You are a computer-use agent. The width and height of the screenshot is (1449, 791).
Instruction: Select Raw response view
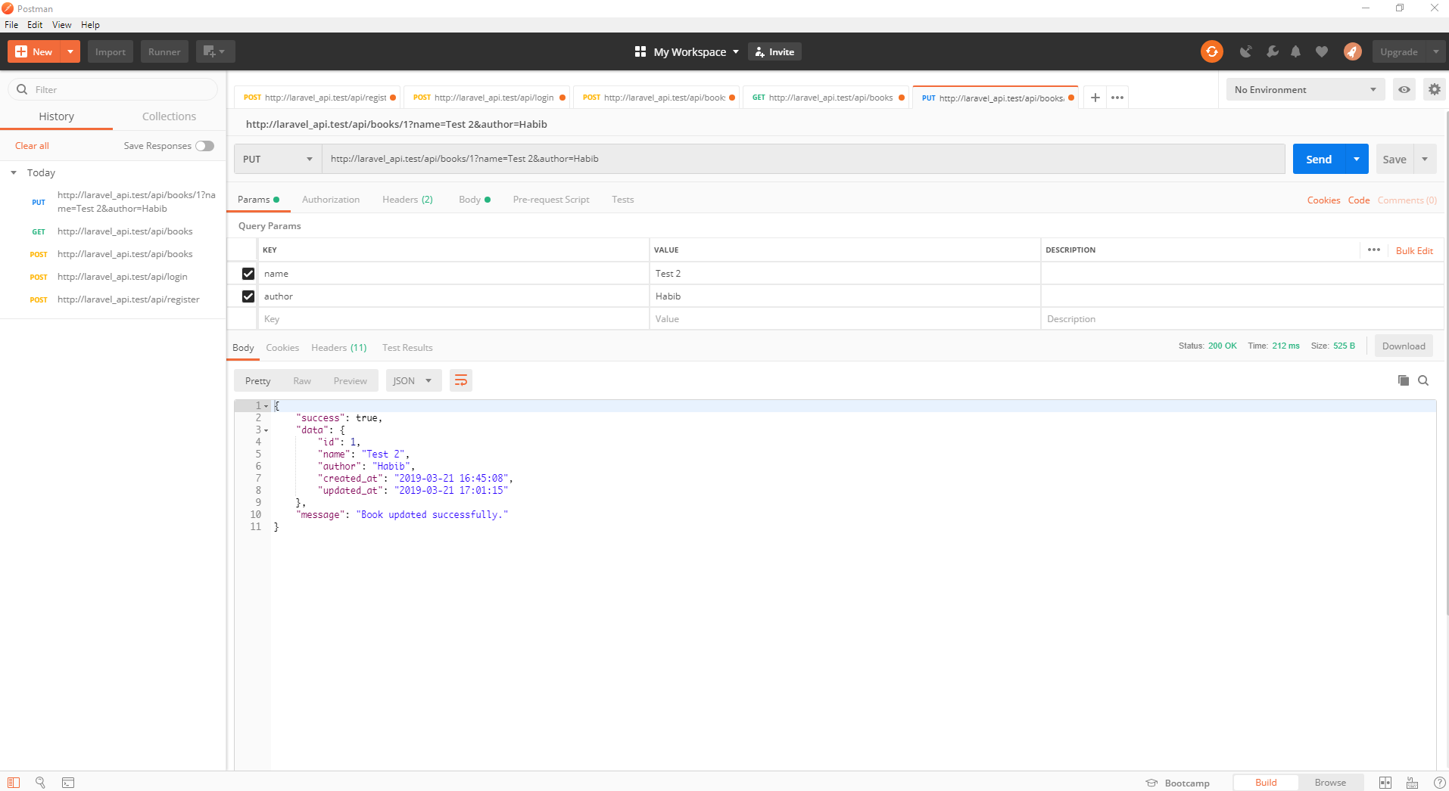tap(302, 380)
